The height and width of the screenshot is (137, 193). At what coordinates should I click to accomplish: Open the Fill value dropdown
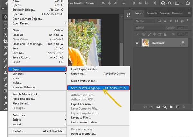point(187,34)
